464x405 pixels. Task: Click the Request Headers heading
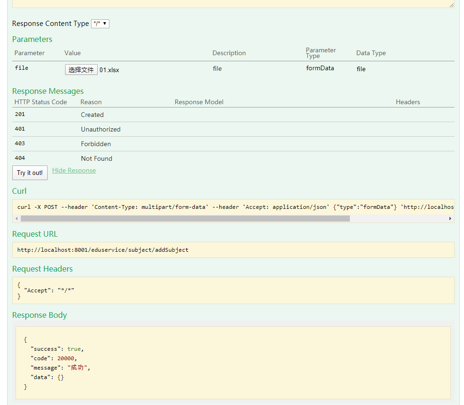[x=42, y=269]
